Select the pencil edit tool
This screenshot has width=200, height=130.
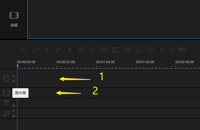58,50
